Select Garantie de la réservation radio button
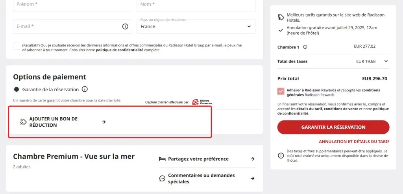 (17, 89)
